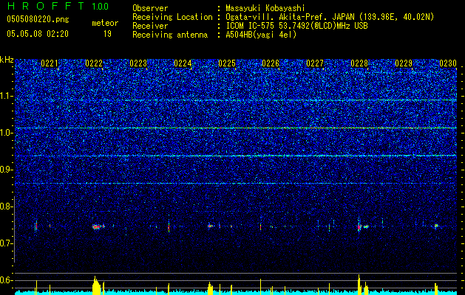Click the 'meteor' label
Screen dimensions: 465x295
click(105, 23)
